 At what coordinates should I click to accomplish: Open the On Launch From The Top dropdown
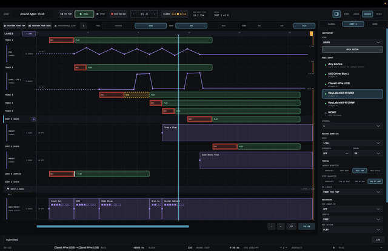tap(352, 192)
